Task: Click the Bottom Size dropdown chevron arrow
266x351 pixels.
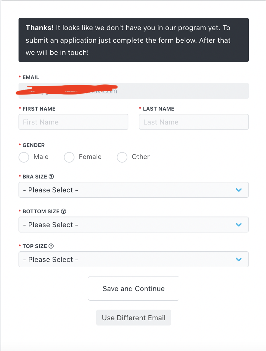Action: (x=239, y=225)
